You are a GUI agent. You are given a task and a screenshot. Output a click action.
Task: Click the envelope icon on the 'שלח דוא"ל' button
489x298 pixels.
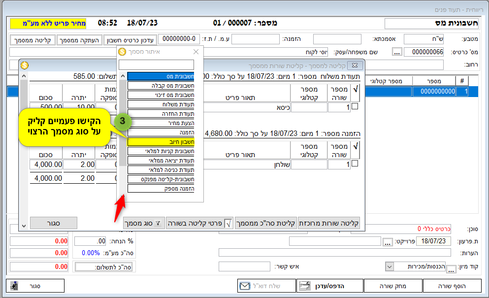coord(245,286)
